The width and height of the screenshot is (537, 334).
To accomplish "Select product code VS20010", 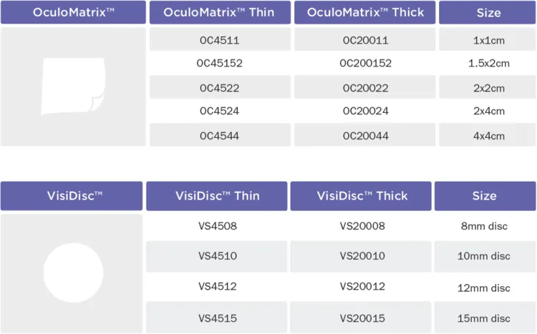I will (x=362, y=256).
